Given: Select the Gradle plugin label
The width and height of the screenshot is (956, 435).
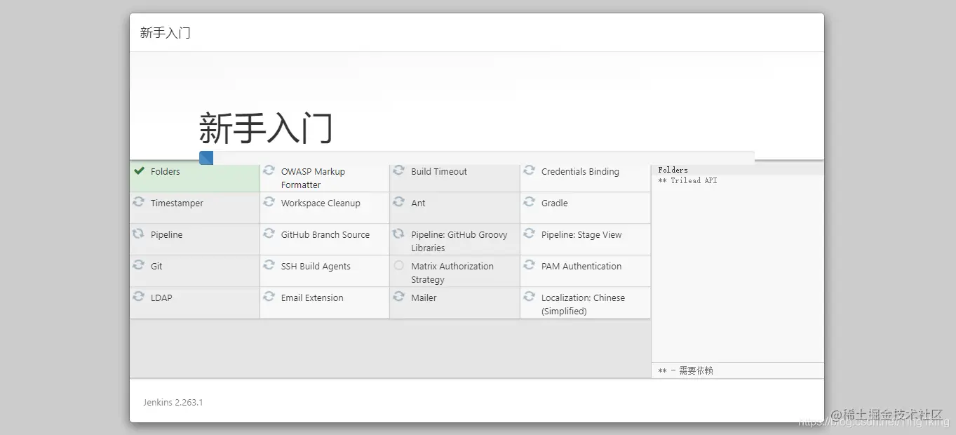Looking at the screenshot, I should [555, 203].
